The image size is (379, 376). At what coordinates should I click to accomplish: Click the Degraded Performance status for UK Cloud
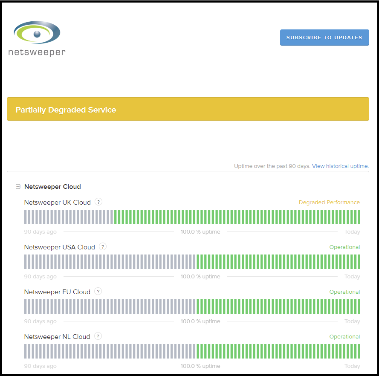[x=329, y=202]
